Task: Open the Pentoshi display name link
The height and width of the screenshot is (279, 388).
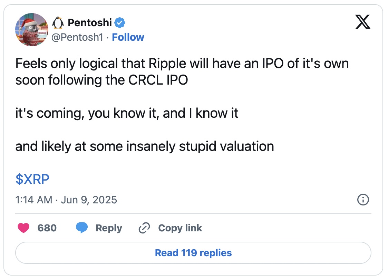Action: pyautogui.click(x=90, y=22)
